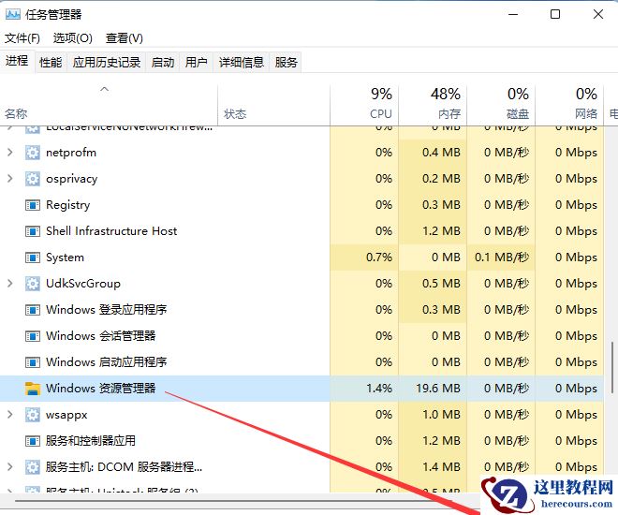This screenshot has width=618, height=515.
Task: Sort by the 磁盘 column header
Action: point(501,105)
